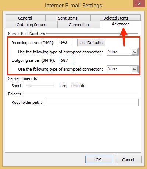Click the Cancel button
147x169 pixels.
[x=128, y=160]
